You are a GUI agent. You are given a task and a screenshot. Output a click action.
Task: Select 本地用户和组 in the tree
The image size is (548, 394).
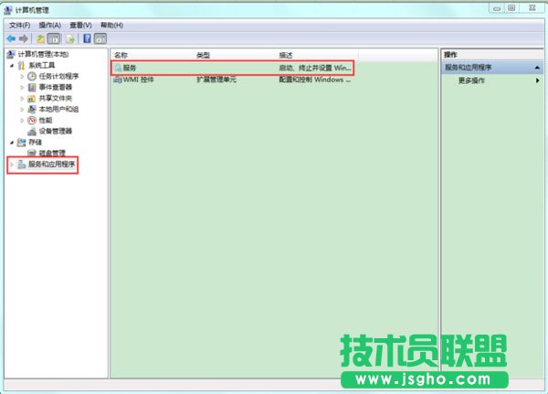point(58,109)
